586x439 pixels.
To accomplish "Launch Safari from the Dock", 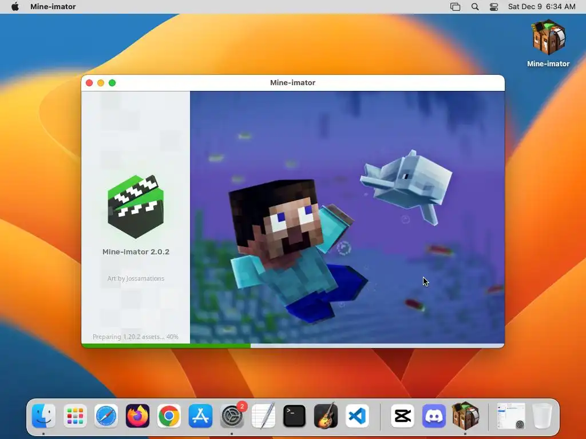I will tap(106, 416).
